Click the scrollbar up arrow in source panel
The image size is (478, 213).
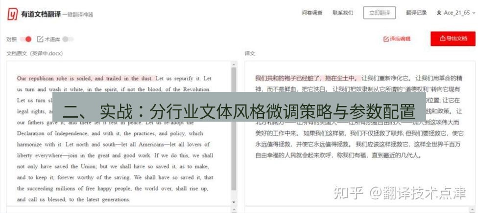[x=234, y=64]
